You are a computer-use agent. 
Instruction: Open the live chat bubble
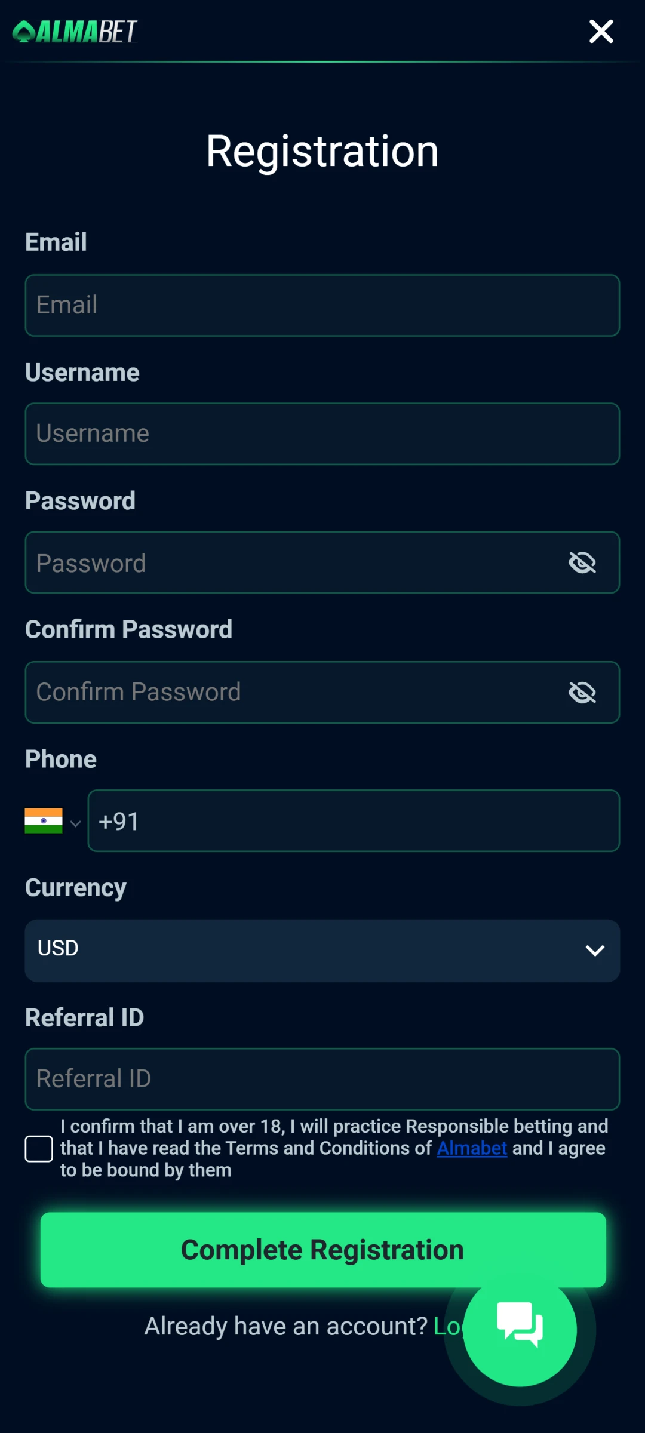(x=520, y=1329)
